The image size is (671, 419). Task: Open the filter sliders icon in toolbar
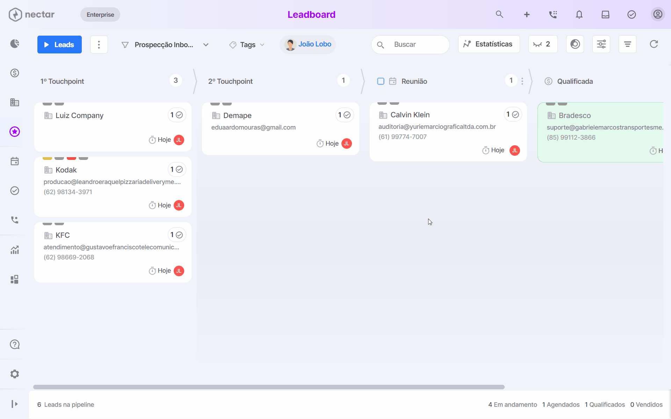tap(601, 44)
